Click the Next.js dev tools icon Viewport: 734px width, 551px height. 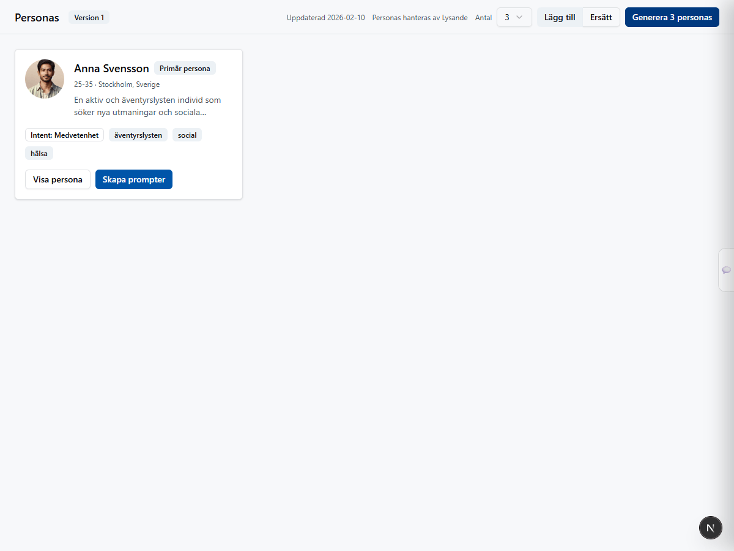click(710, 528)
